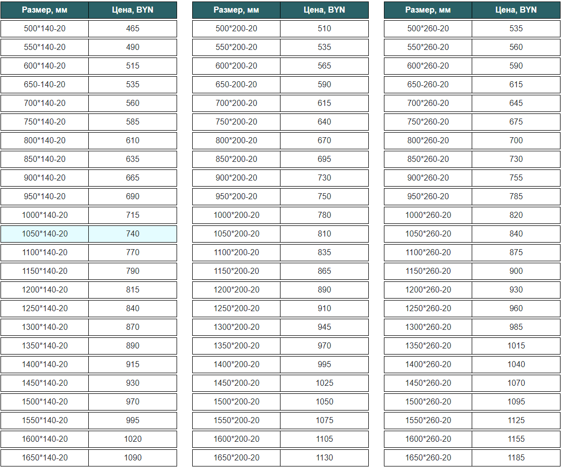Select the price 820 cell
Screen dimensions: 561x468
(516, 215)
